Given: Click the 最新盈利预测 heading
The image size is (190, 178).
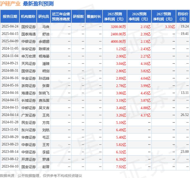Looking at the screenshot, I should point(38,4).
